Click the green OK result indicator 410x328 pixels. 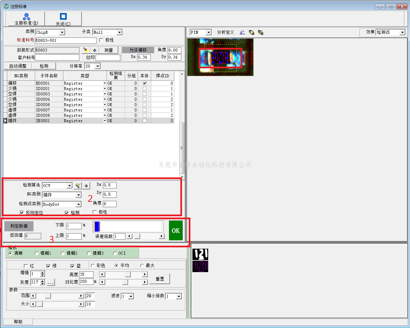pyautogui.click(x=176, y=231)
